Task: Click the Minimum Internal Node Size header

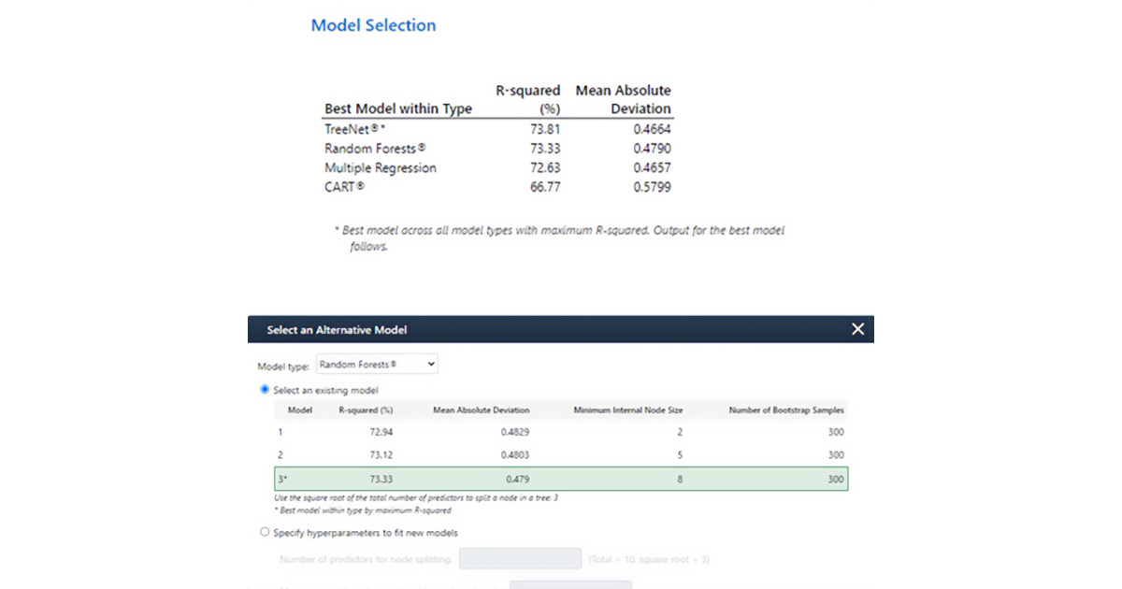Action: coord(628,410)
